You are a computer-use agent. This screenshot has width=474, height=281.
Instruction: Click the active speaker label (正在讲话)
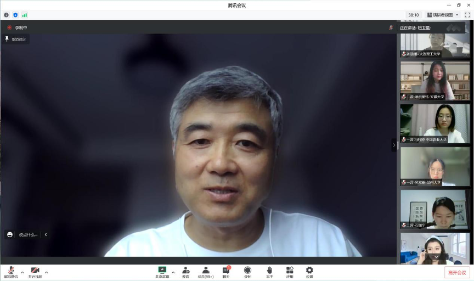[415, 28]
